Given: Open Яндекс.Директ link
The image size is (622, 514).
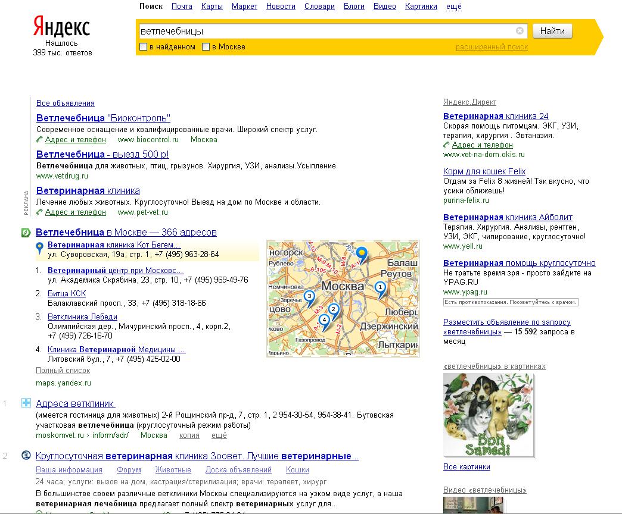Looking at the screenshot, I should click(x=469, y=102).
